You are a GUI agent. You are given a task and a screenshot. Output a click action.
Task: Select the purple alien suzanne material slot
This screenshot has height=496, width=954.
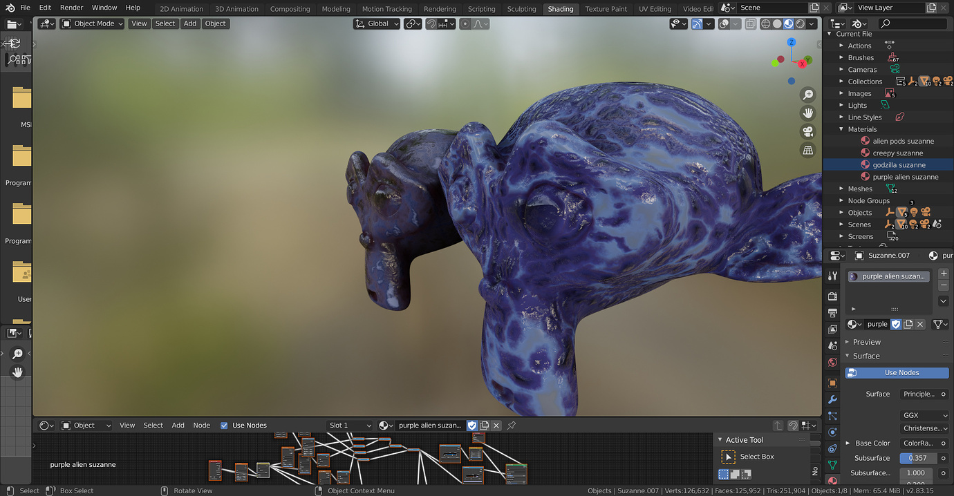tap(889, 276)
